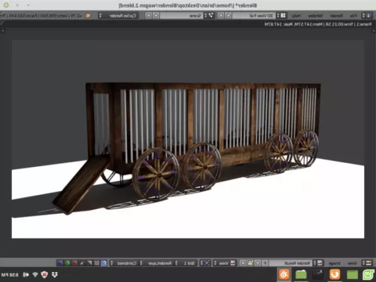Screen dimensions: 376x282
Task: Open the Terminal from the taskbar
Action: pyautogui.click(x=317, y=274)
